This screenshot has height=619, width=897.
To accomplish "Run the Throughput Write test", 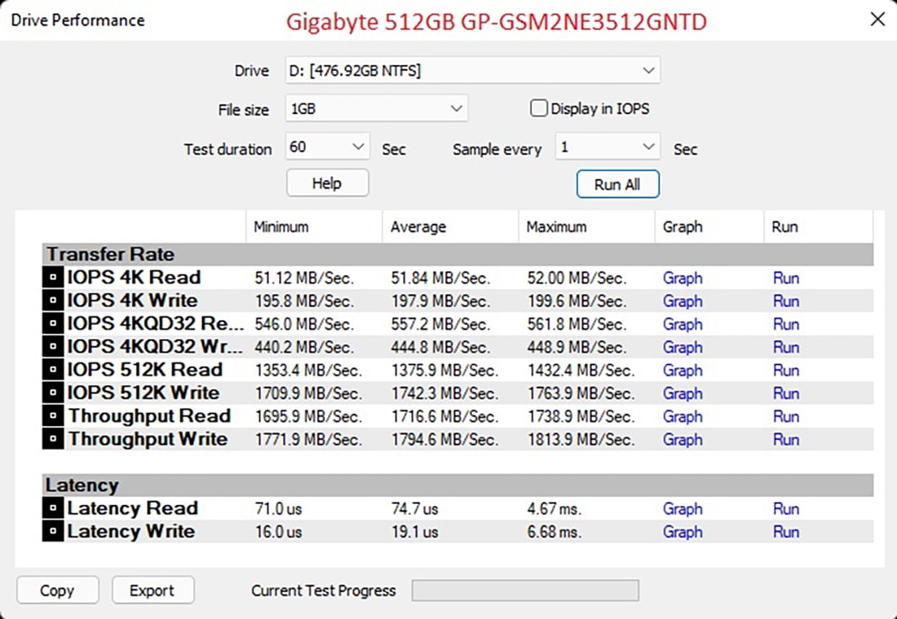I will pyautogui.click(x=785, y=439).
